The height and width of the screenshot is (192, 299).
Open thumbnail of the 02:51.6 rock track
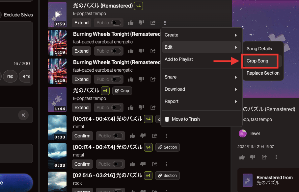pyautogui.click(x=57, y=182)
